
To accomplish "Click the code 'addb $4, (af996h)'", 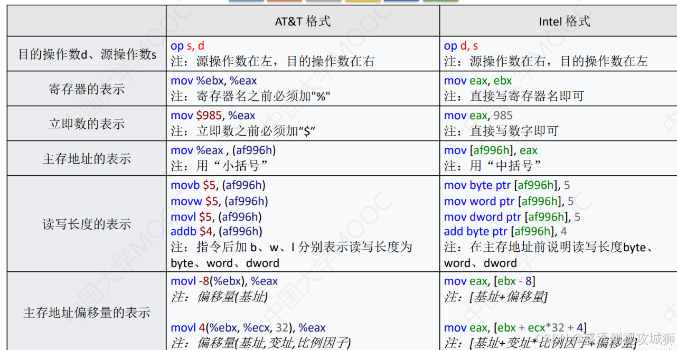I will coord(217,231).
